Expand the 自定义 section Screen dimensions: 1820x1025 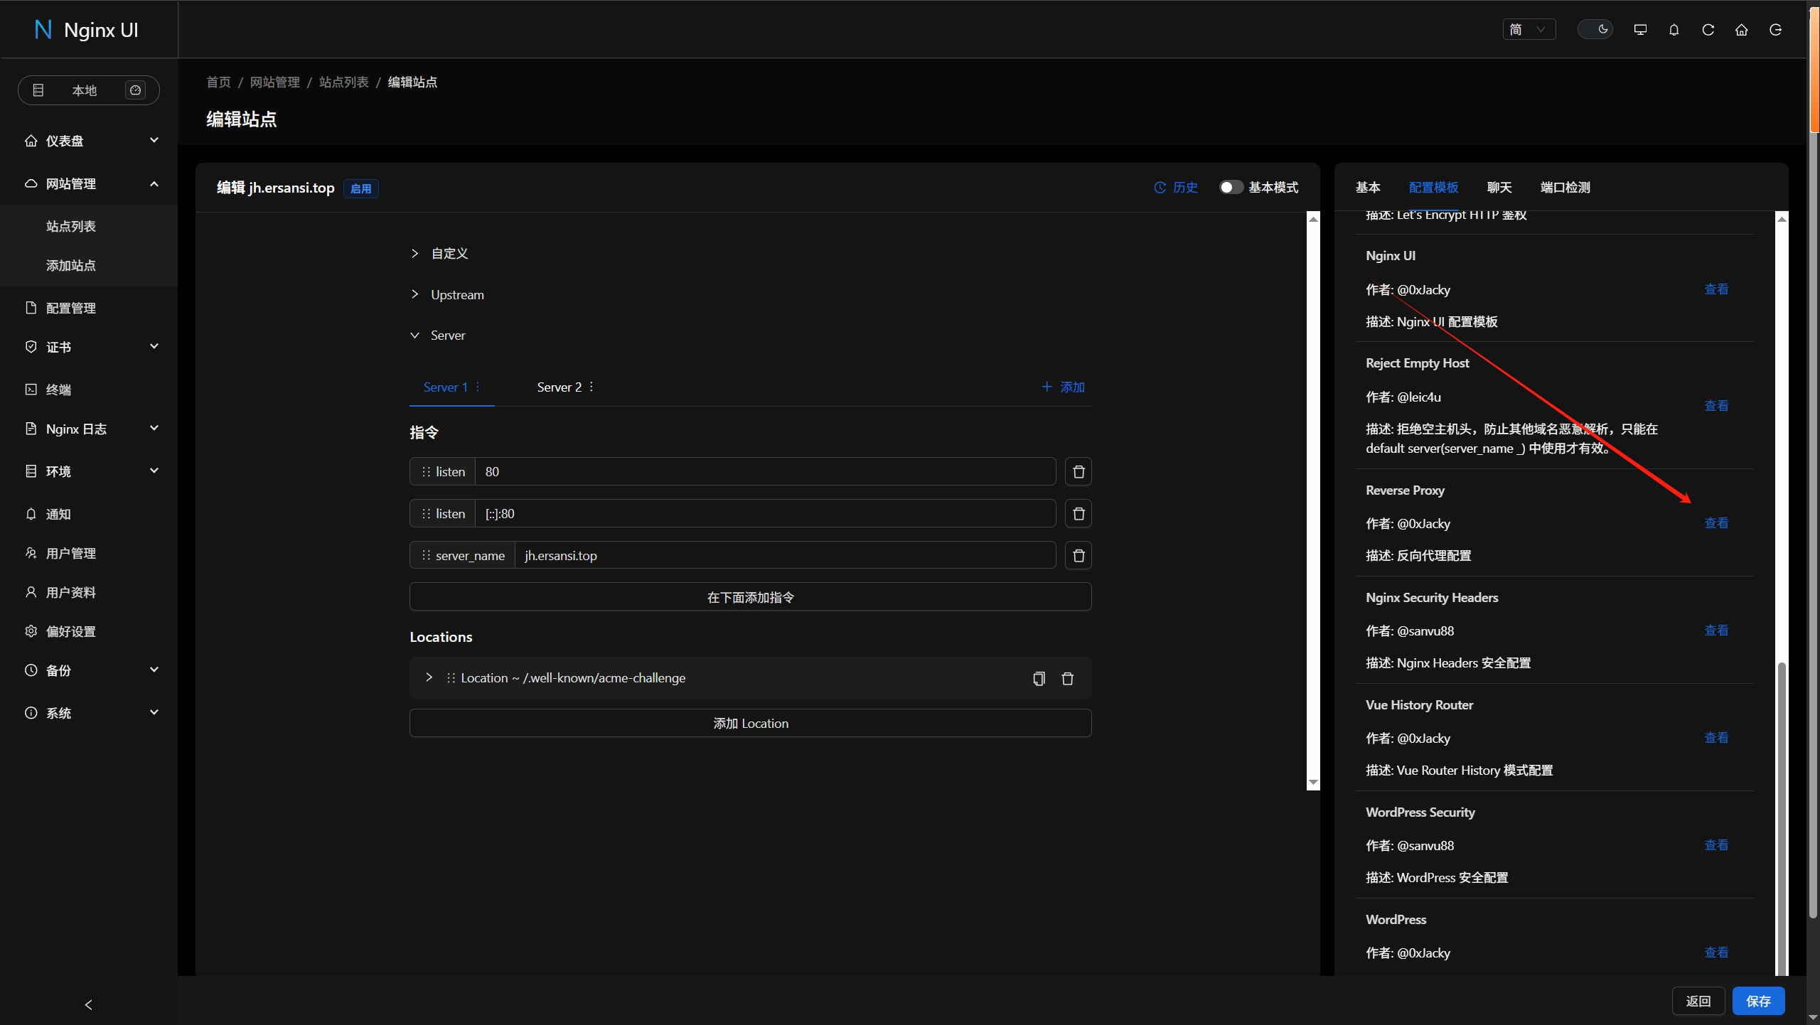click(x=439, y=253)
